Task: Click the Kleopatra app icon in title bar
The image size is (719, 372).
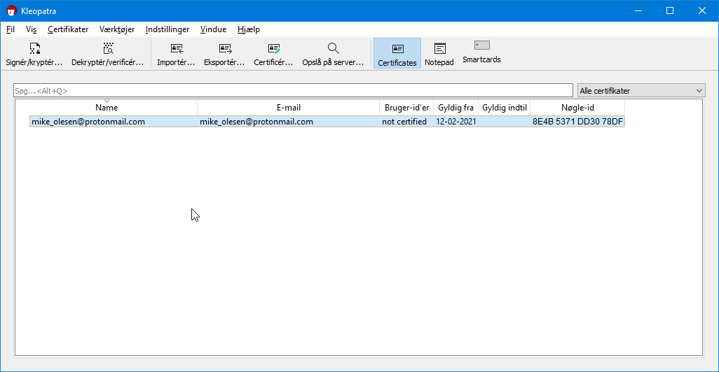Action: 11,10
